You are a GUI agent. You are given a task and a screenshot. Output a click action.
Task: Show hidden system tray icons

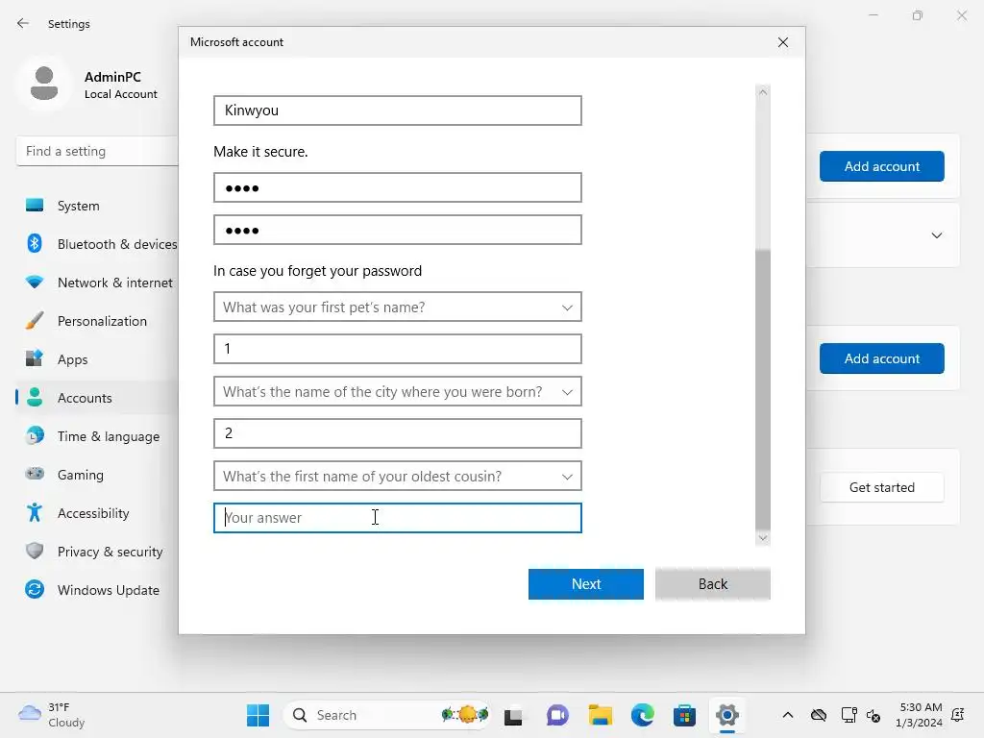pos(788,715)
